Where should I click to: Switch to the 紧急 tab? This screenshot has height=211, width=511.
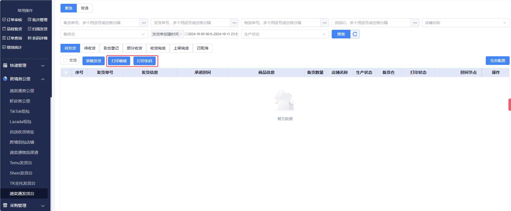tap(69, 8)
